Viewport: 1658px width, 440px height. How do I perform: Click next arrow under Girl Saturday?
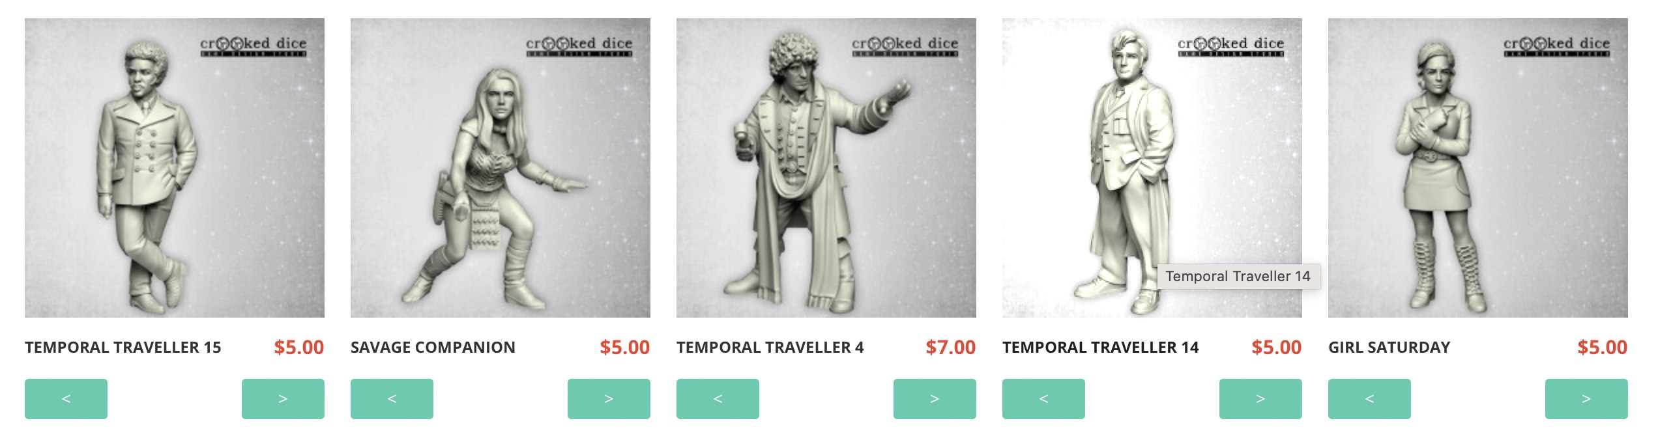tap(1586, 399)
